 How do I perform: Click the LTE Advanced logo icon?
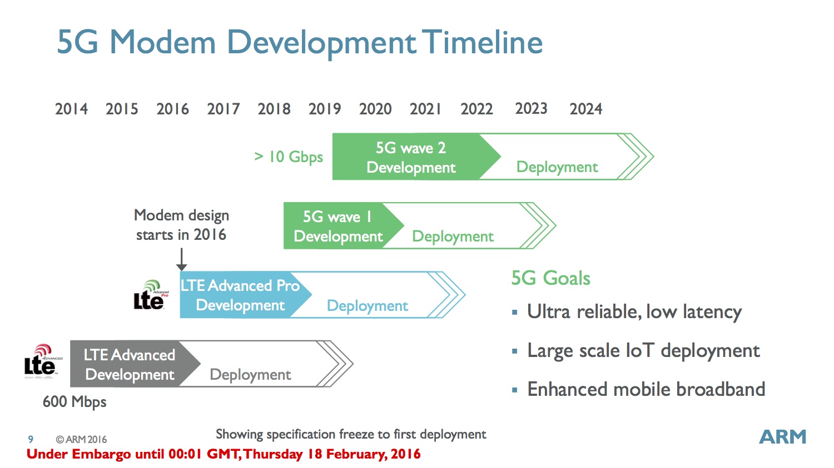[43, 361]
